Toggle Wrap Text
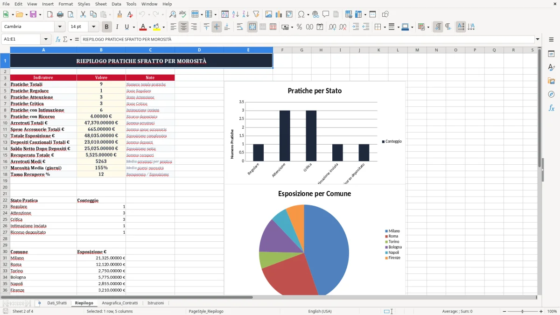Screen dimensions: 560x315 click(x=239, y=27)
